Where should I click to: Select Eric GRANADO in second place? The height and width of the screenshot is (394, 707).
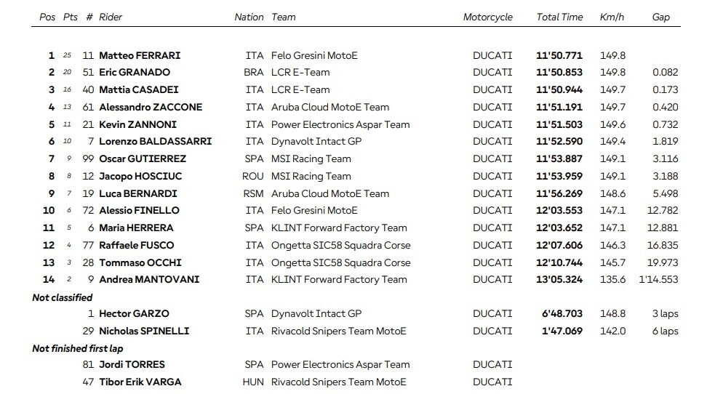(135, 72)
